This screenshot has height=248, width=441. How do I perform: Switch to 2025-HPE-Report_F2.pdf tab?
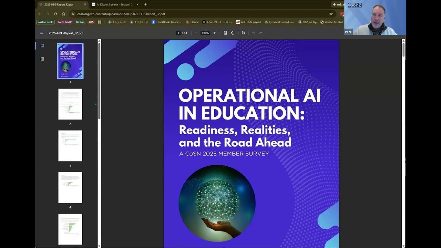62,4
